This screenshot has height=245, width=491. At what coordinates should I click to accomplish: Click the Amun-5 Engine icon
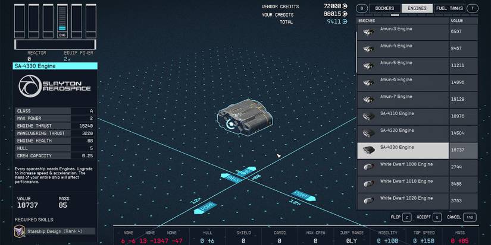[368, 65]
